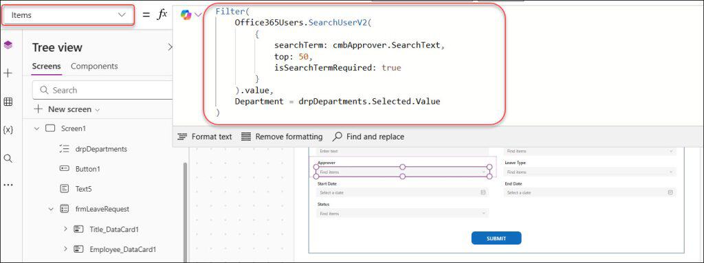
Task: Click the Format text button
Action: coord(205,137)
